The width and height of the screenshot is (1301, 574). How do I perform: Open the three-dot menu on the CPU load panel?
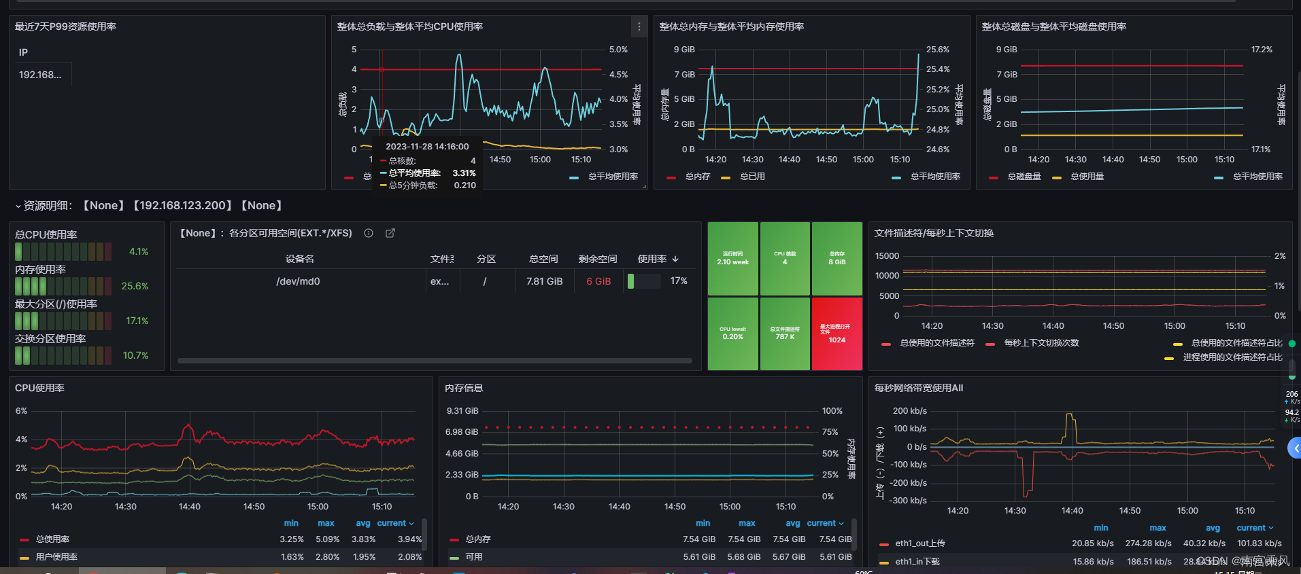pos(639,26)
